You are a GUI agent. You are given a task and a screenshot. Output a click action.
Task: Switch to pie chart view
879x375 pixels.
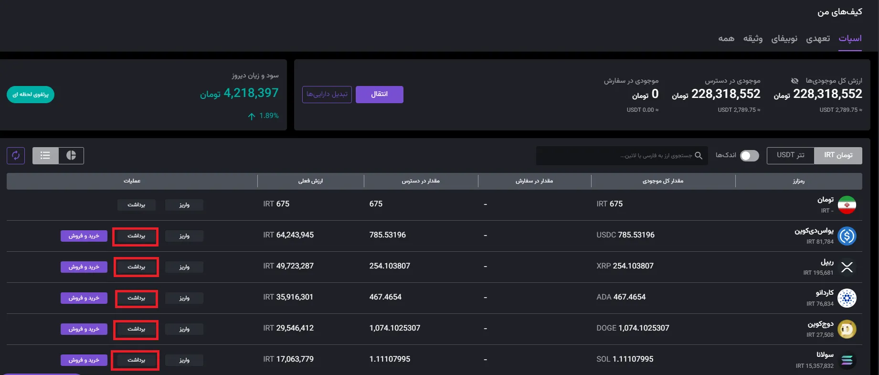71,155
